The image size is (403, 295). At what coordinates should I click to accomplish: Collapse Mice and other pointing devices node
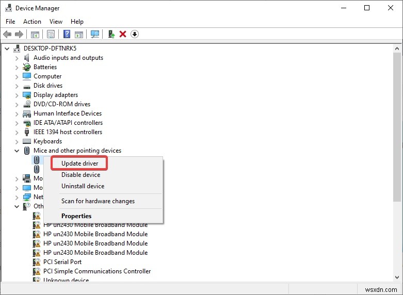[x=17, y=151]
